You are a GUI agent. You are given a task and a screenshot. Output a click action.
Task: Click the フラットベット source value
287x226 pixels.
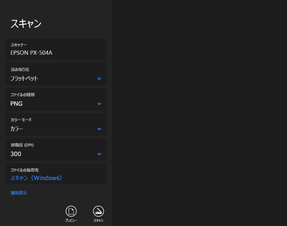[24, 78]
